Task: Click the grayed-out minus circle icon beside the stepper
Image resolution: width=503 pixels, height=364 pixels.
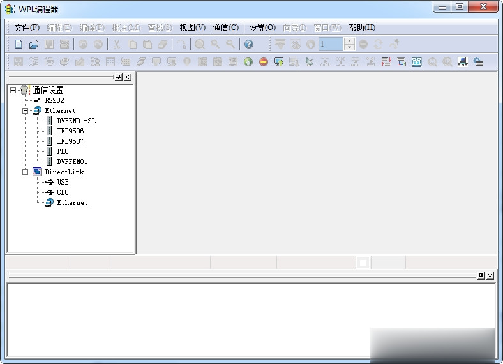Action: coord(363,44)
